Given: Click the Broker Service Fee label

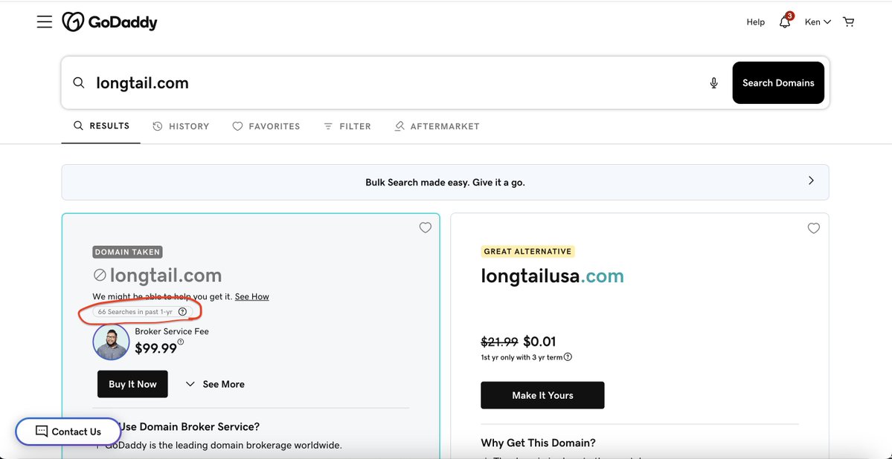Looking at the screenshot, I should tap(172, 331).
